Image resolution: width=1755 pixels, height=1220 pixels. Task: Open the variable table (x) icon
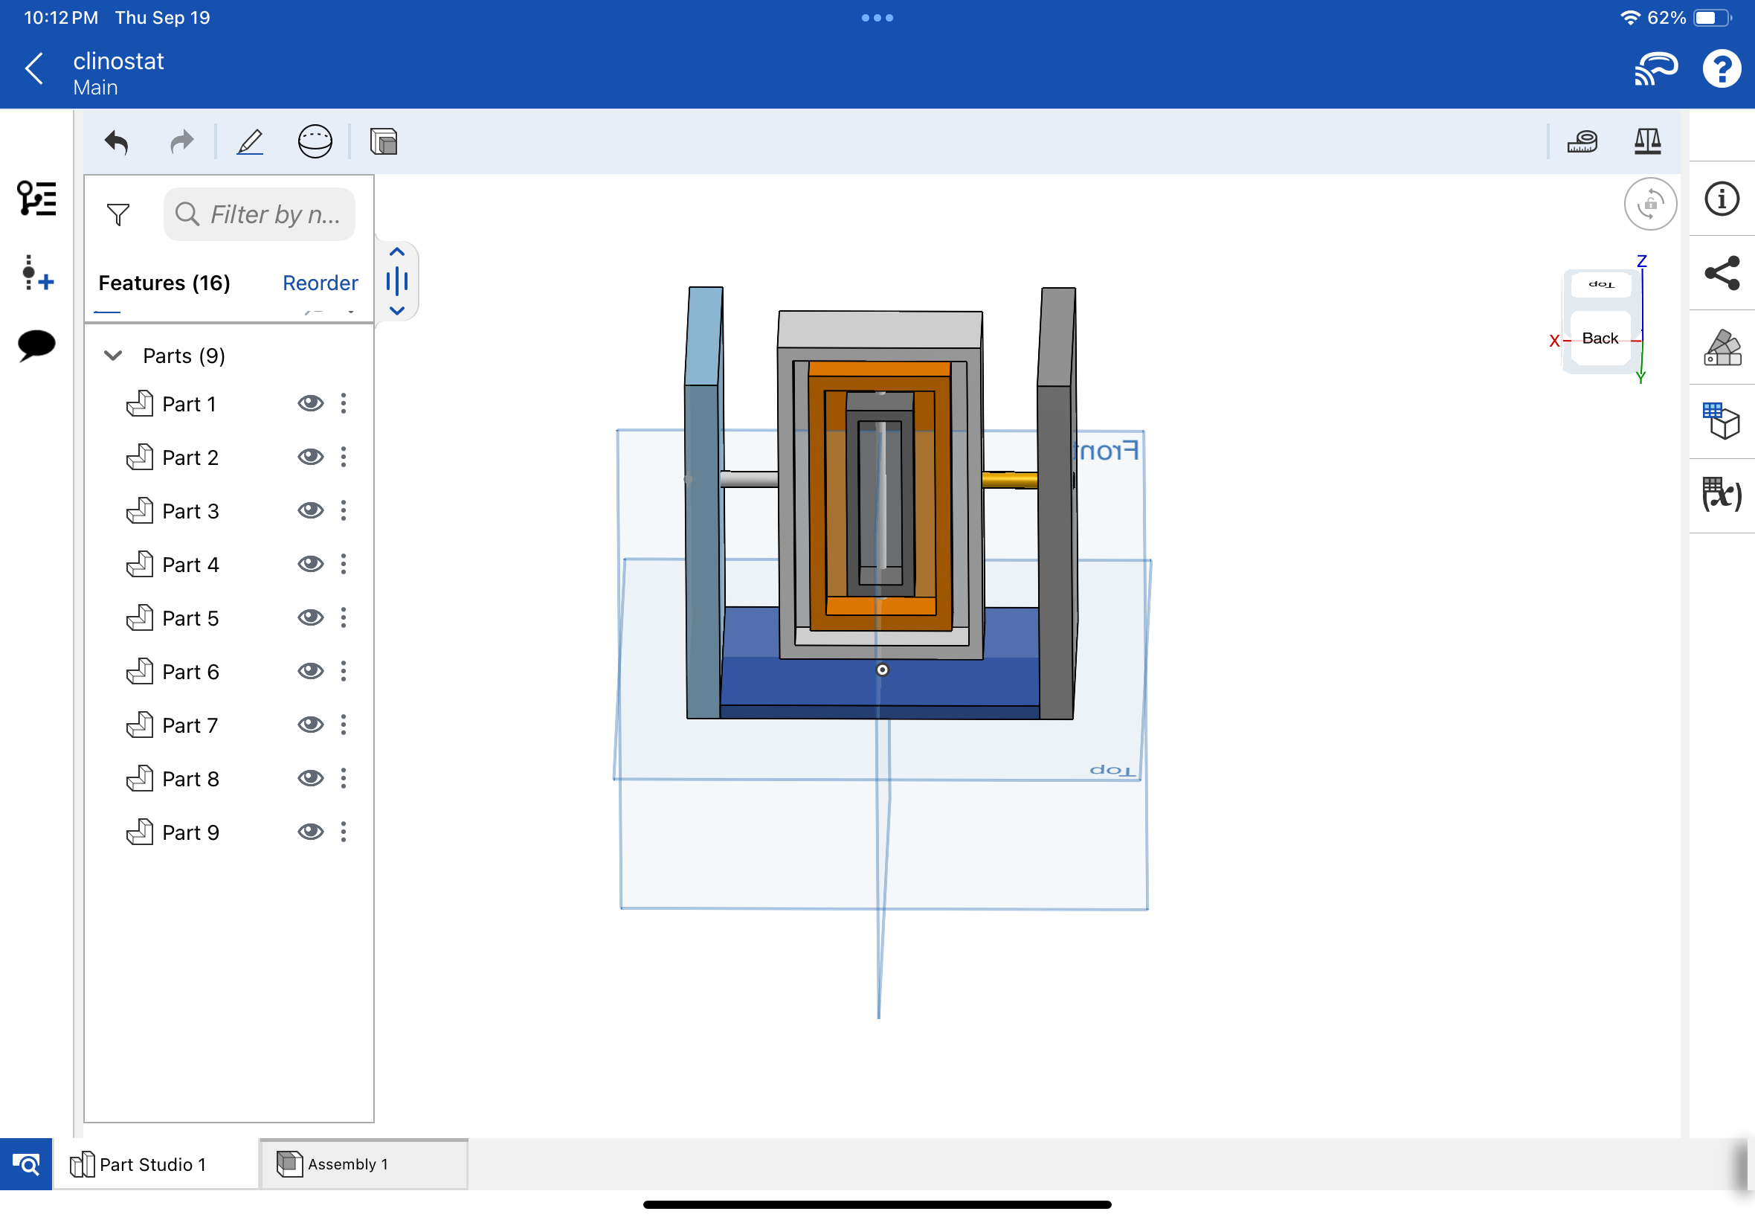click(x=1722, y=495)
